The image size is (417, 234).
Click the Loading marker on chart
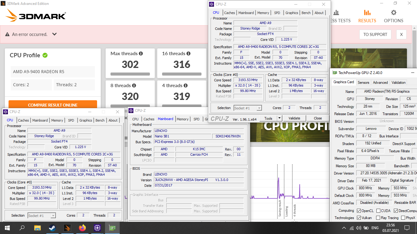(x=287, y=211)
